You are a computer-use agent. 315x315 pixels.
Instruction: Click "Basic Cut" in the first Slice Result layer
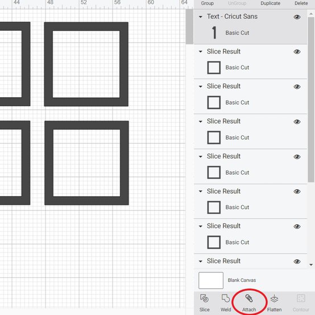click(237, 68)
